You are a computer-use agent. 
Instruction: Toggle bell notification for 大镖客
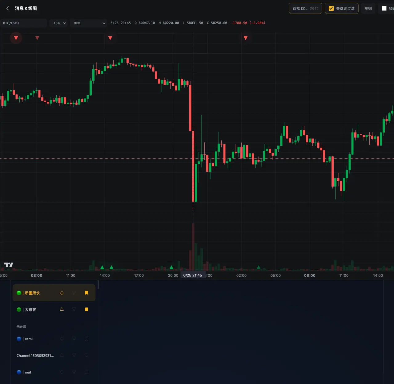pos(62,309)
